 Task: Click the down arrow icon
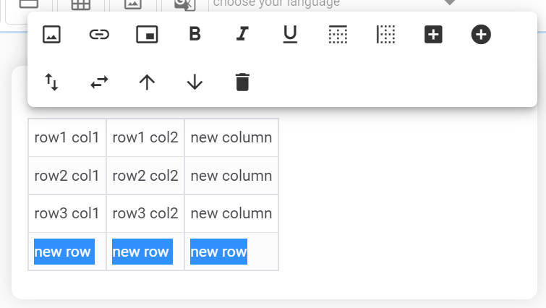195,82
